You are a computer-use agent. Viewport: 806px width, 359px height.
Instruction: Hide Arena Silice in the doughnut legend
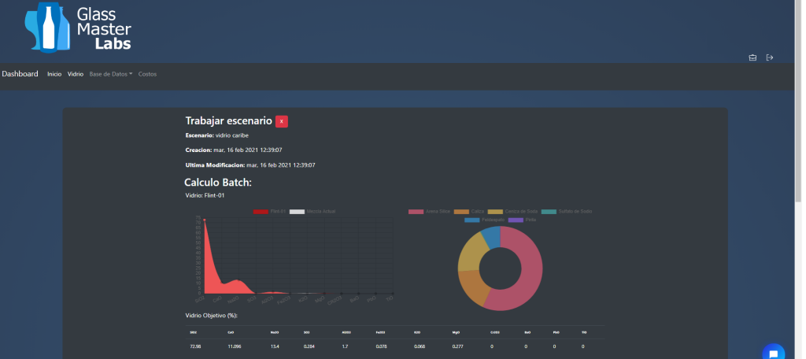tap(431, 212)
